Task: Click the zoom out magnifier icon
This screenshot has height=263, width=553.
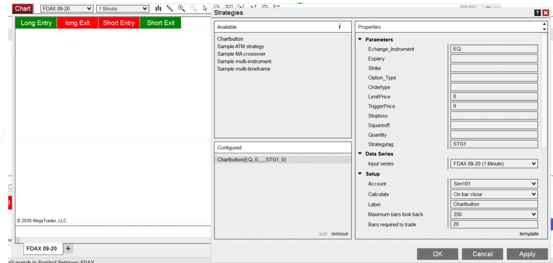Action: (x=193, y=8)
